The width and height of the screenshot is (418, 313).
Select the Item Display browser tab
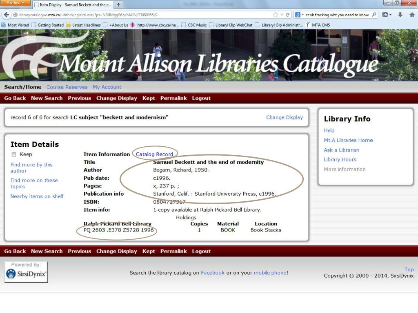coord(73,5)
